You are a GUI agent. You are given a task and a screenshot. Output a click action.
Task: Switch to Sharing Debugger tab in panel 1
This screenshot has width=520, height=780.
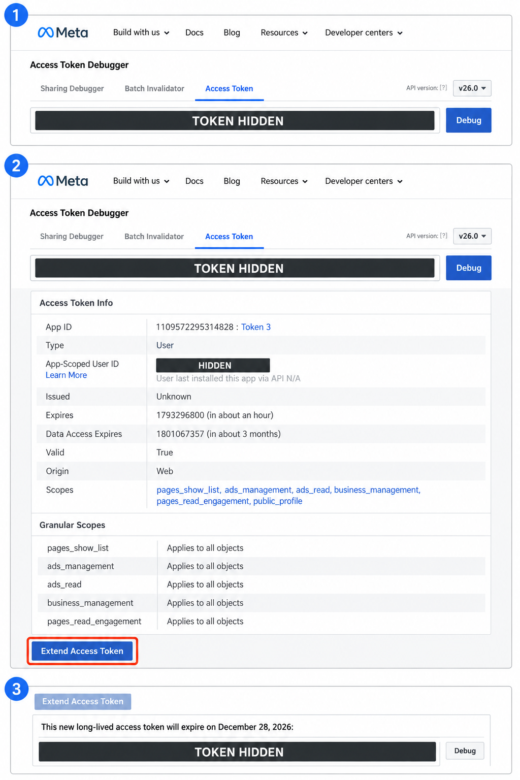pyautogui.click(x=72, y=88)
